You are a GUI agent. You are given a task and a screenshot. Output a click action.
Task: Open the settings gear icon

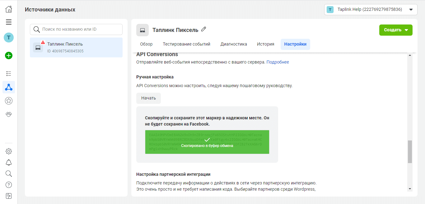(x=9, y=151)
